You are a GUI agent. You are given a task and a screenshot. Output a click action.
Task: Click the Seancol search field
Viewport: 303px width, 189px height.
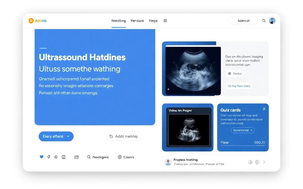point(244,21)
